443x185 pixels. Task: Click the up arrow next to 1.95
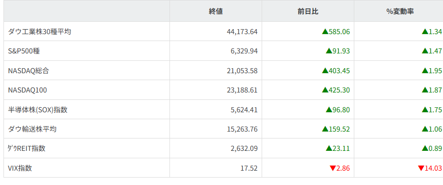coord(425,71)
